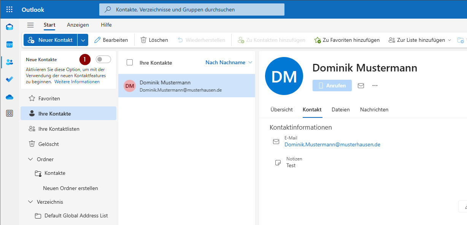Open Mail from the left app rail

[10, 27]
